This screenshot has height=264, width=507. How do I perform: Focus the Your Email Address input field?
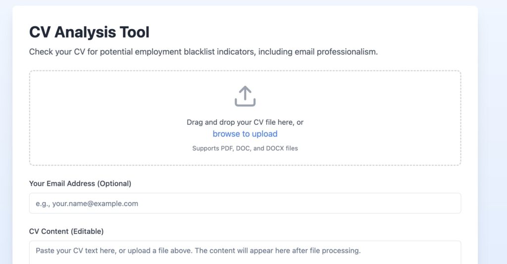click(x=245, y=203)
